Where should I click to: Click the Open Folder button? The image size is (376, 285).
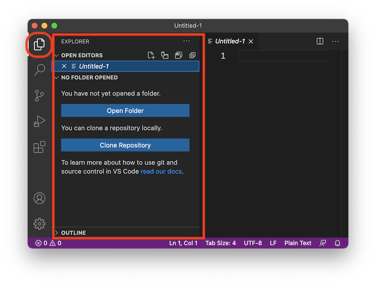(x=125, y=110)
